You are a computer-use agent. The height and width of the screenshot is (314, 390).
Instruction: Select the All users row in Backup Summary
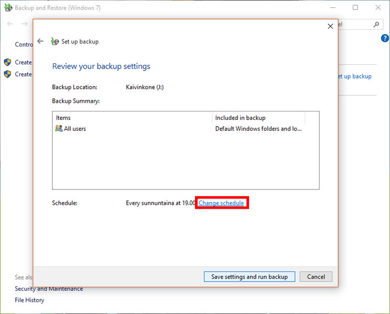(x=75, y=129)
